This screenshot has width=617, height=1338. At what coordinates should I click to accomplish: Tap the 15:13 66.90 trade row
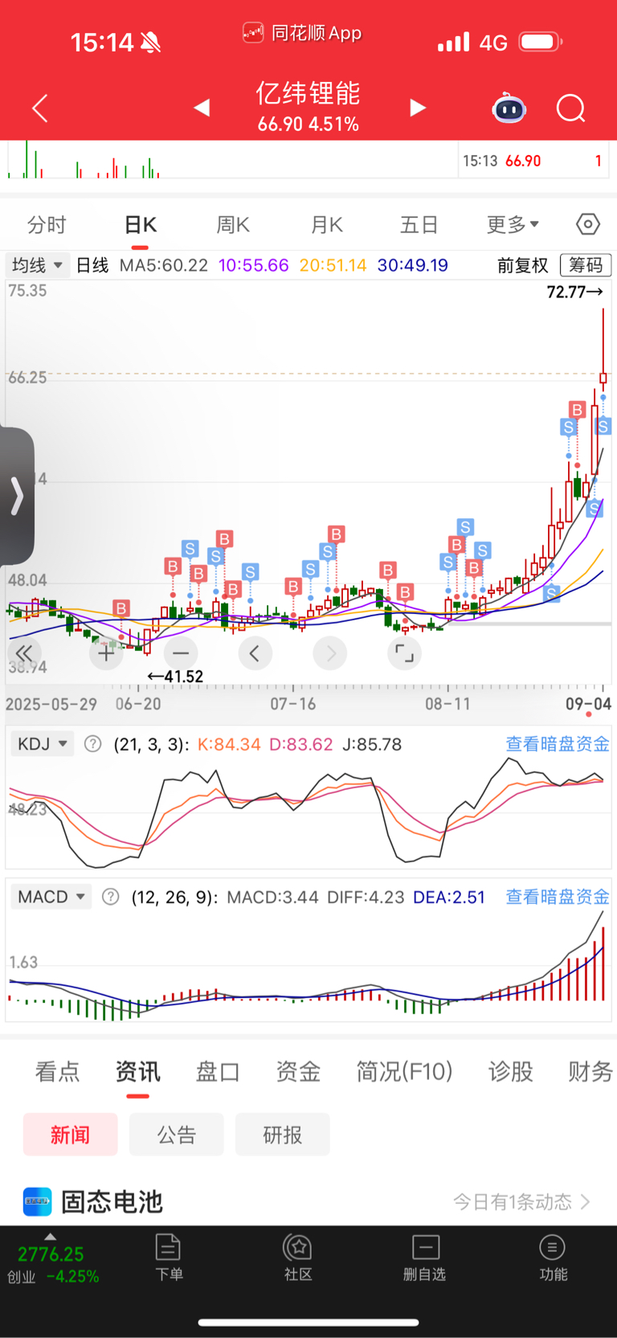pos(532,161)
